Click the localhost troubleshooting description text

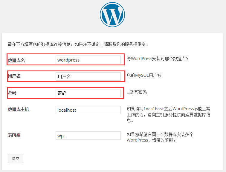[x=168, y=115]
